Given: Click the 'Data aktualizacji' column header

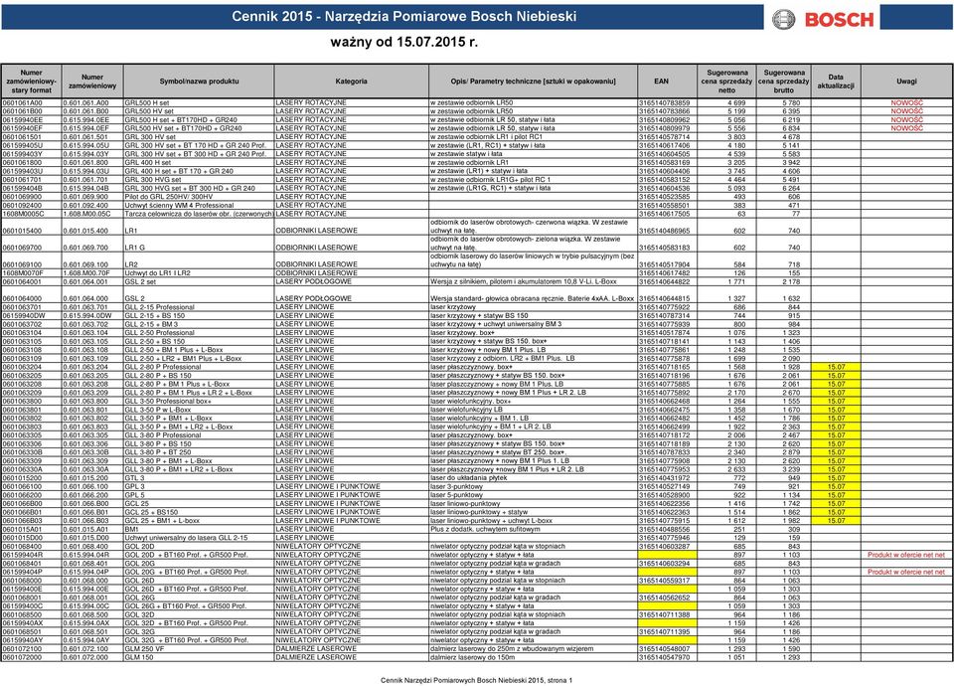Looking at the screenshot, I should pyautogui.click(x=836, y=81).
